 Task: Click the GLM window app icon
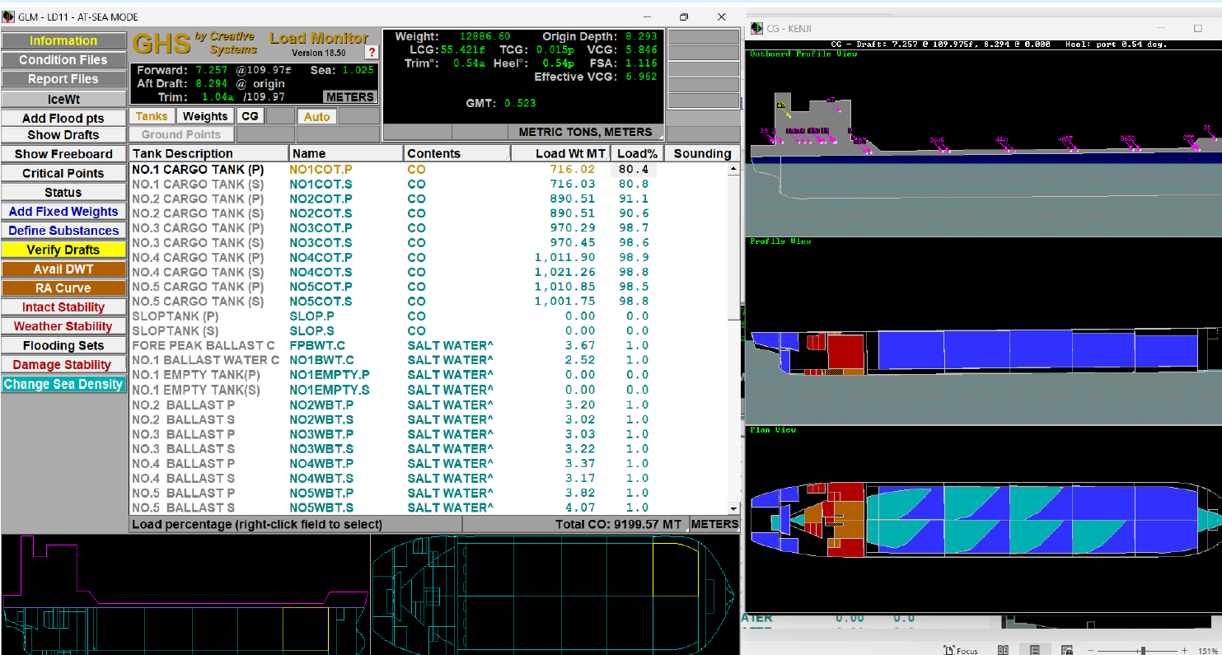(9, 16)
